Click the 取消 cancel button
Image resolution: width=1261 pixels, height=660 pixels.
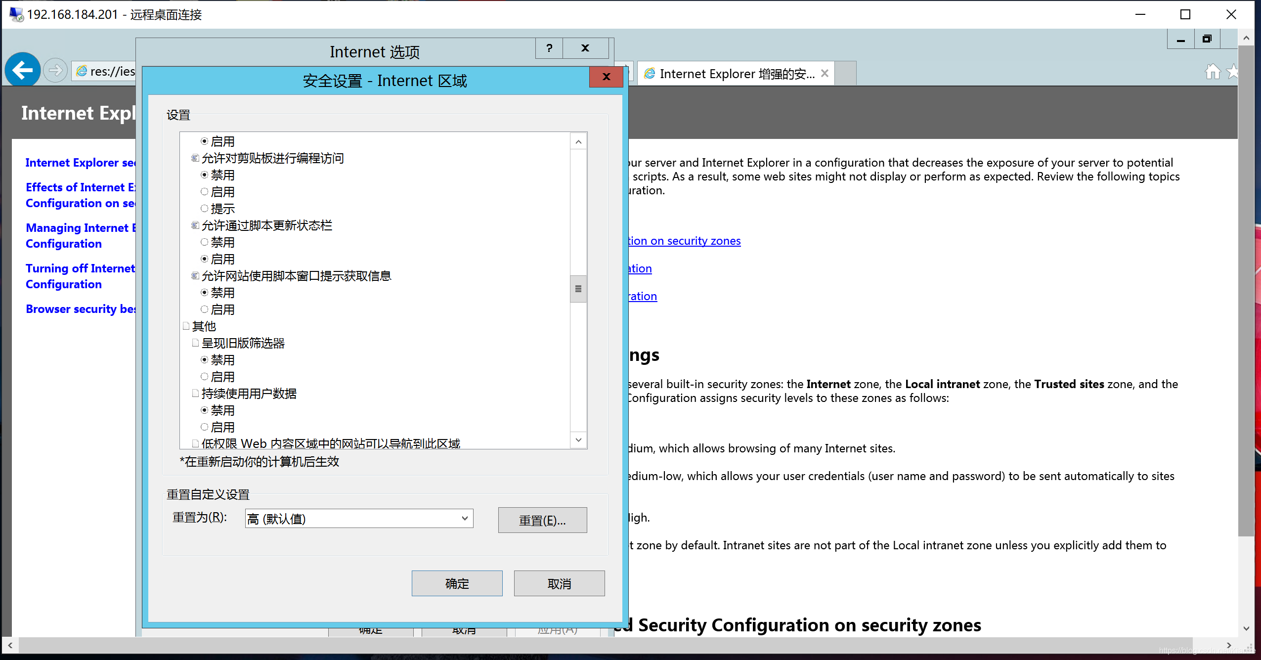tap(559, 582)
